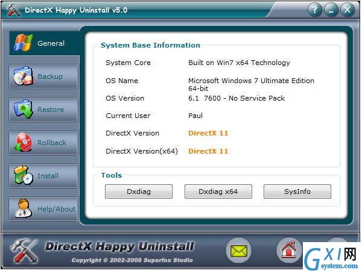Click the Windows flag General icon
Viewport: 362px width, 271px height.
tap(24, 43)
